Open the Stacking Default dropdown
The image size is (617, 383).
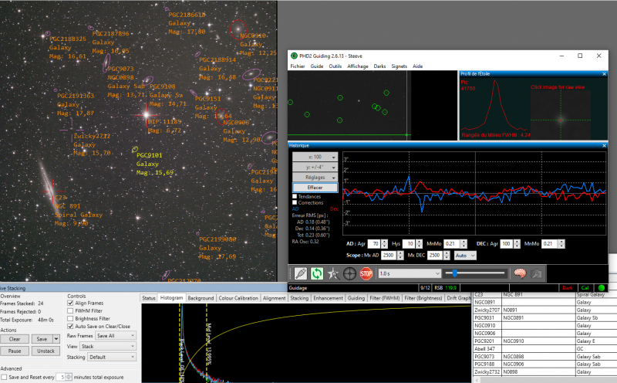coord(112,357)
